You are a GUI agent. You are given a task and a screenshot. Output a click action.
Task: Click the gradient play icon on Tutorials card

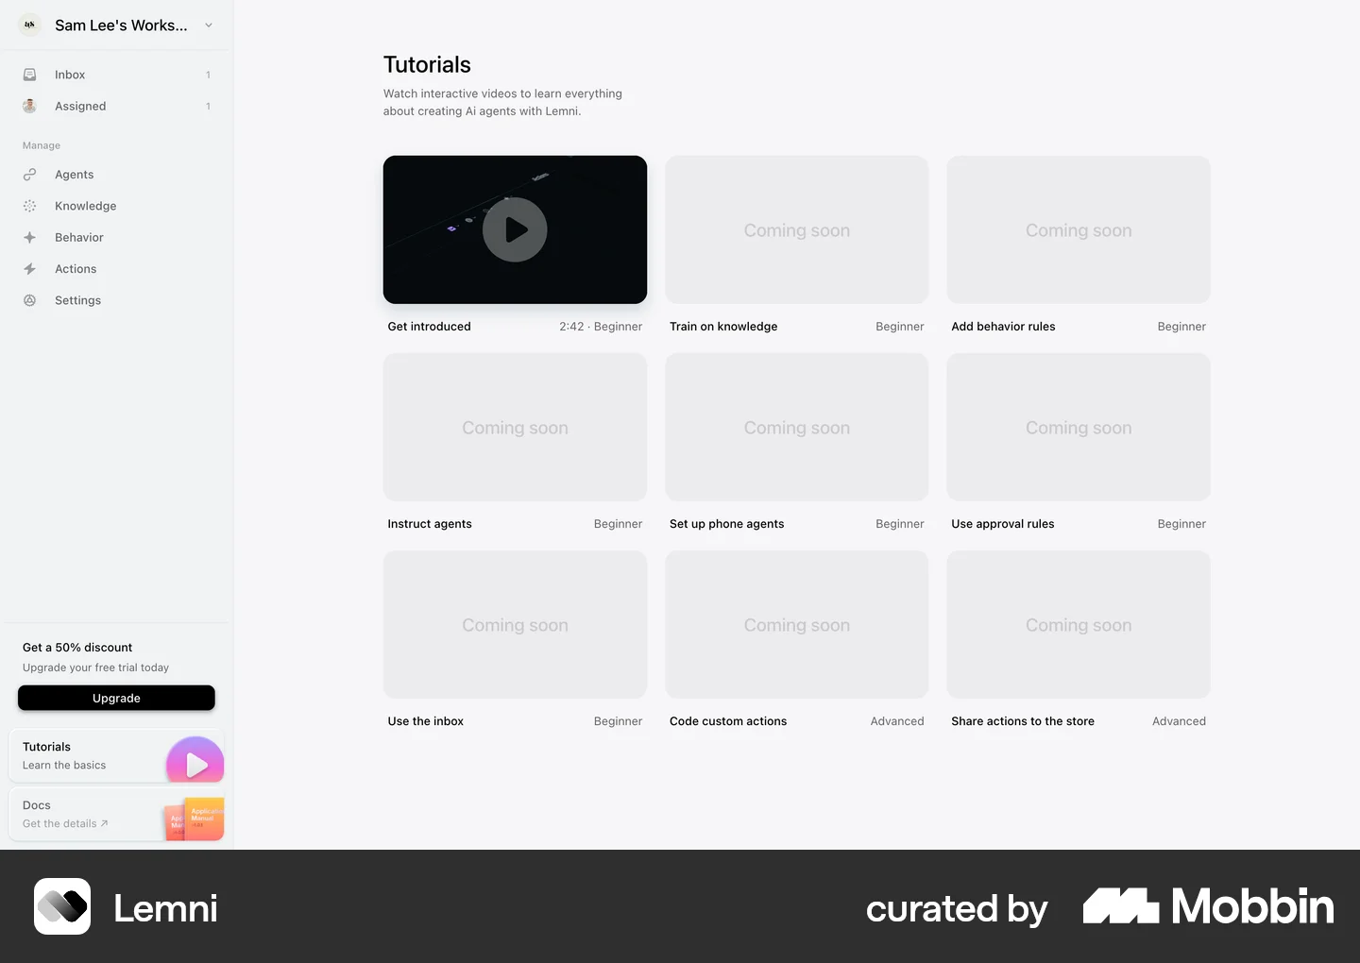[x=195, y=760]
